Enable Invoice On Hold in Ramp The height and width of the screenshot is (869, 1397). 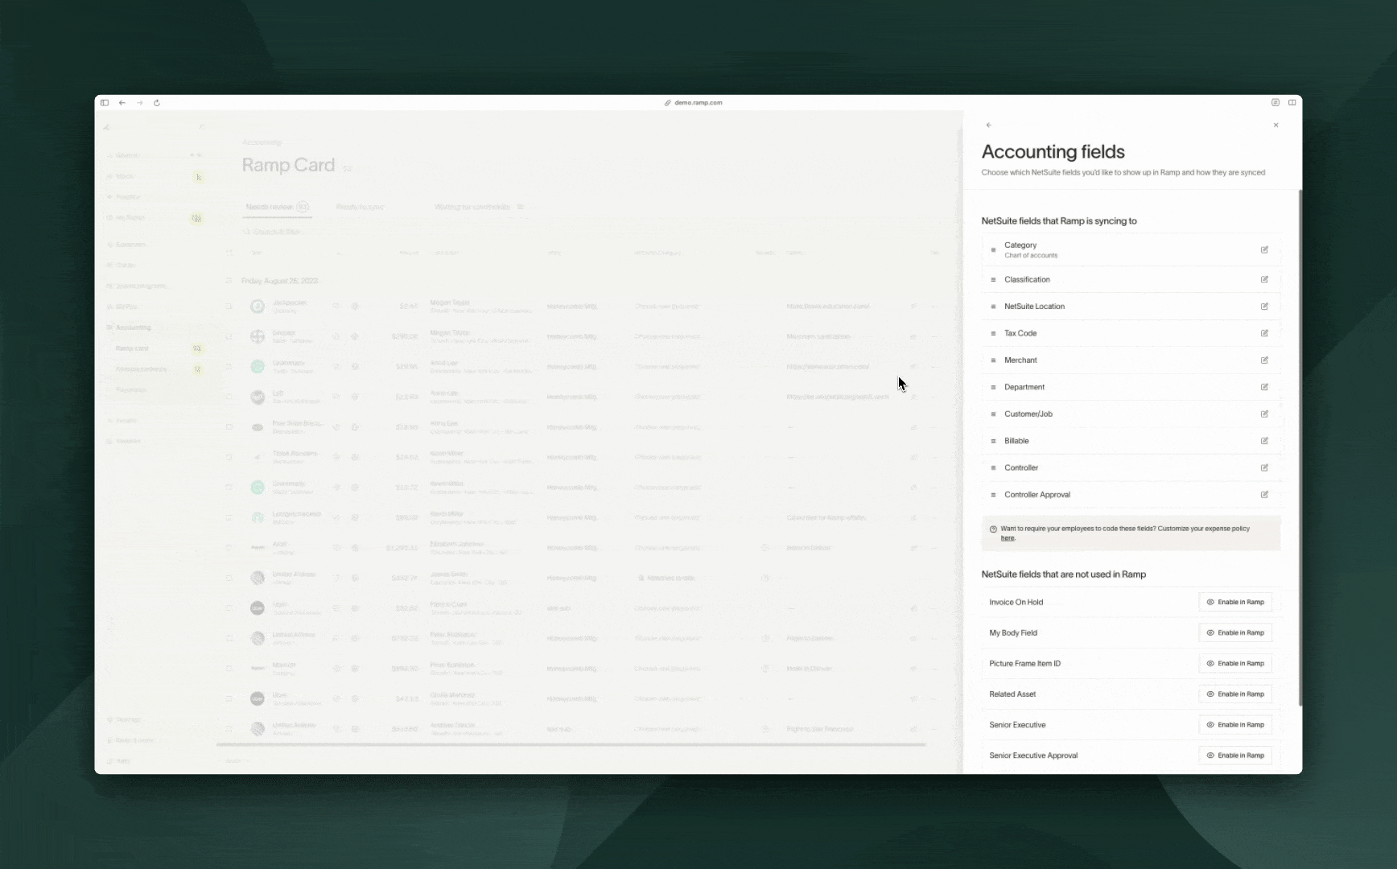pos(1235,602)
